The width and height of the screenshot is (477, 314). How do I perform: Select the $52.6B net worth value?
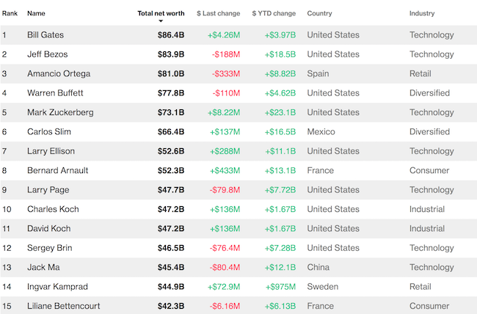(x=171, y=151)
